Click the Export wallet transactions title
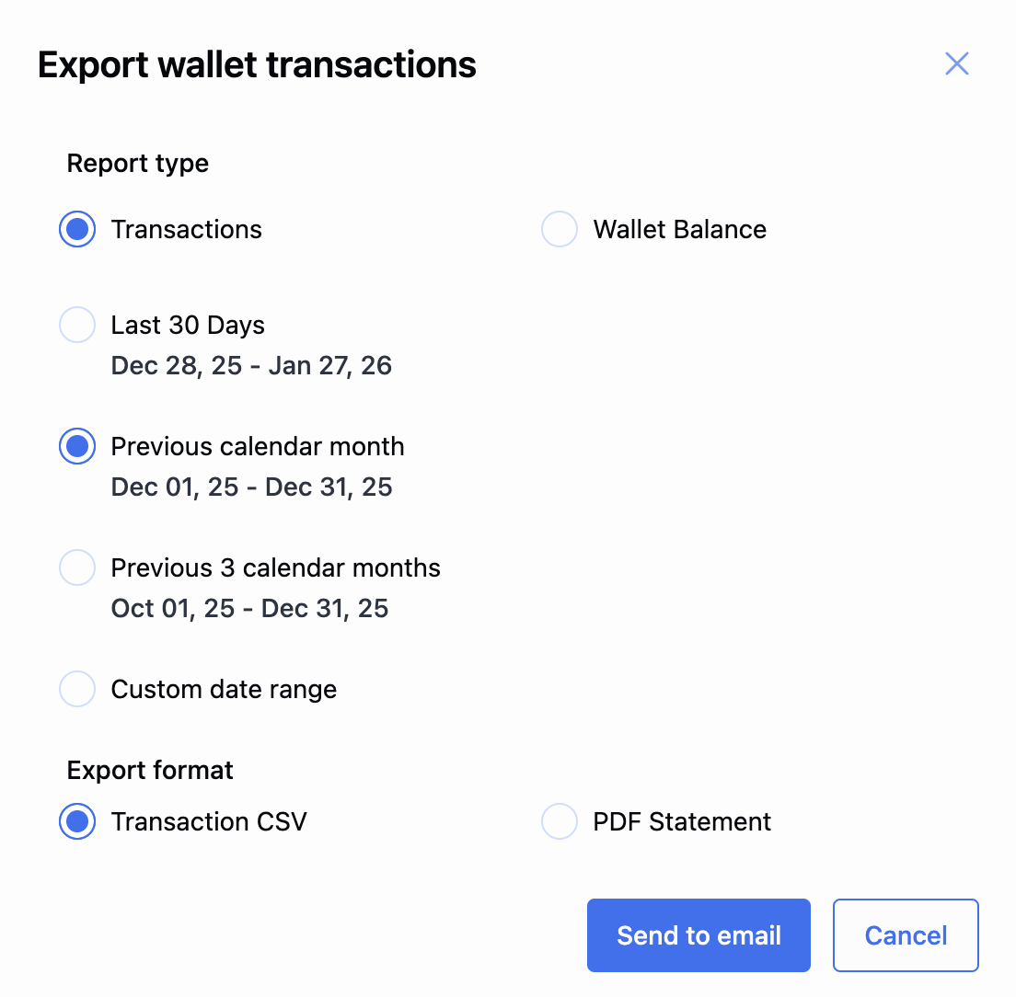The width and height of the screenshot is (1016, 997). tap(257, 64)
